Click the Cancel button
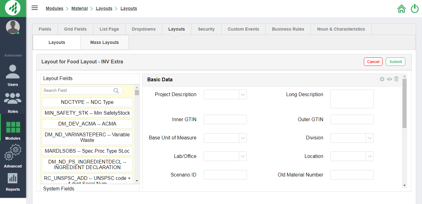The image size is (422, 204). click(x=373, y=62)
